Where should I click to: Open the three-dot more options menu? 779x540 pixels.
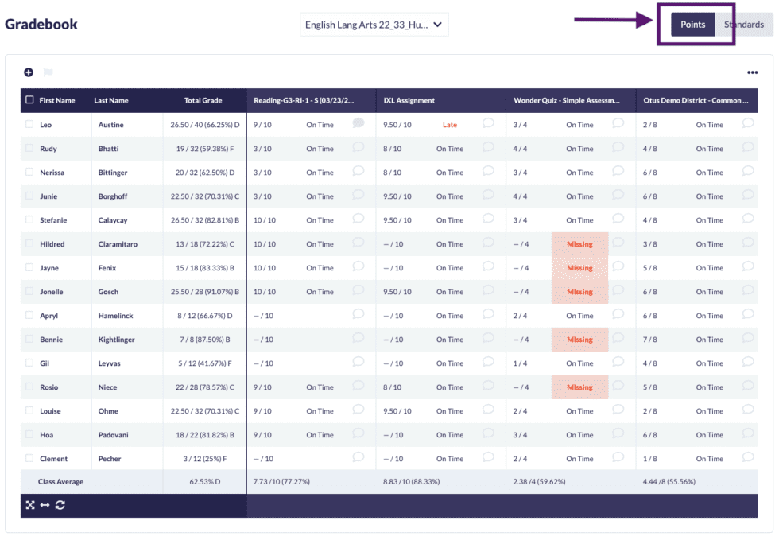click(x=752, y=73)
